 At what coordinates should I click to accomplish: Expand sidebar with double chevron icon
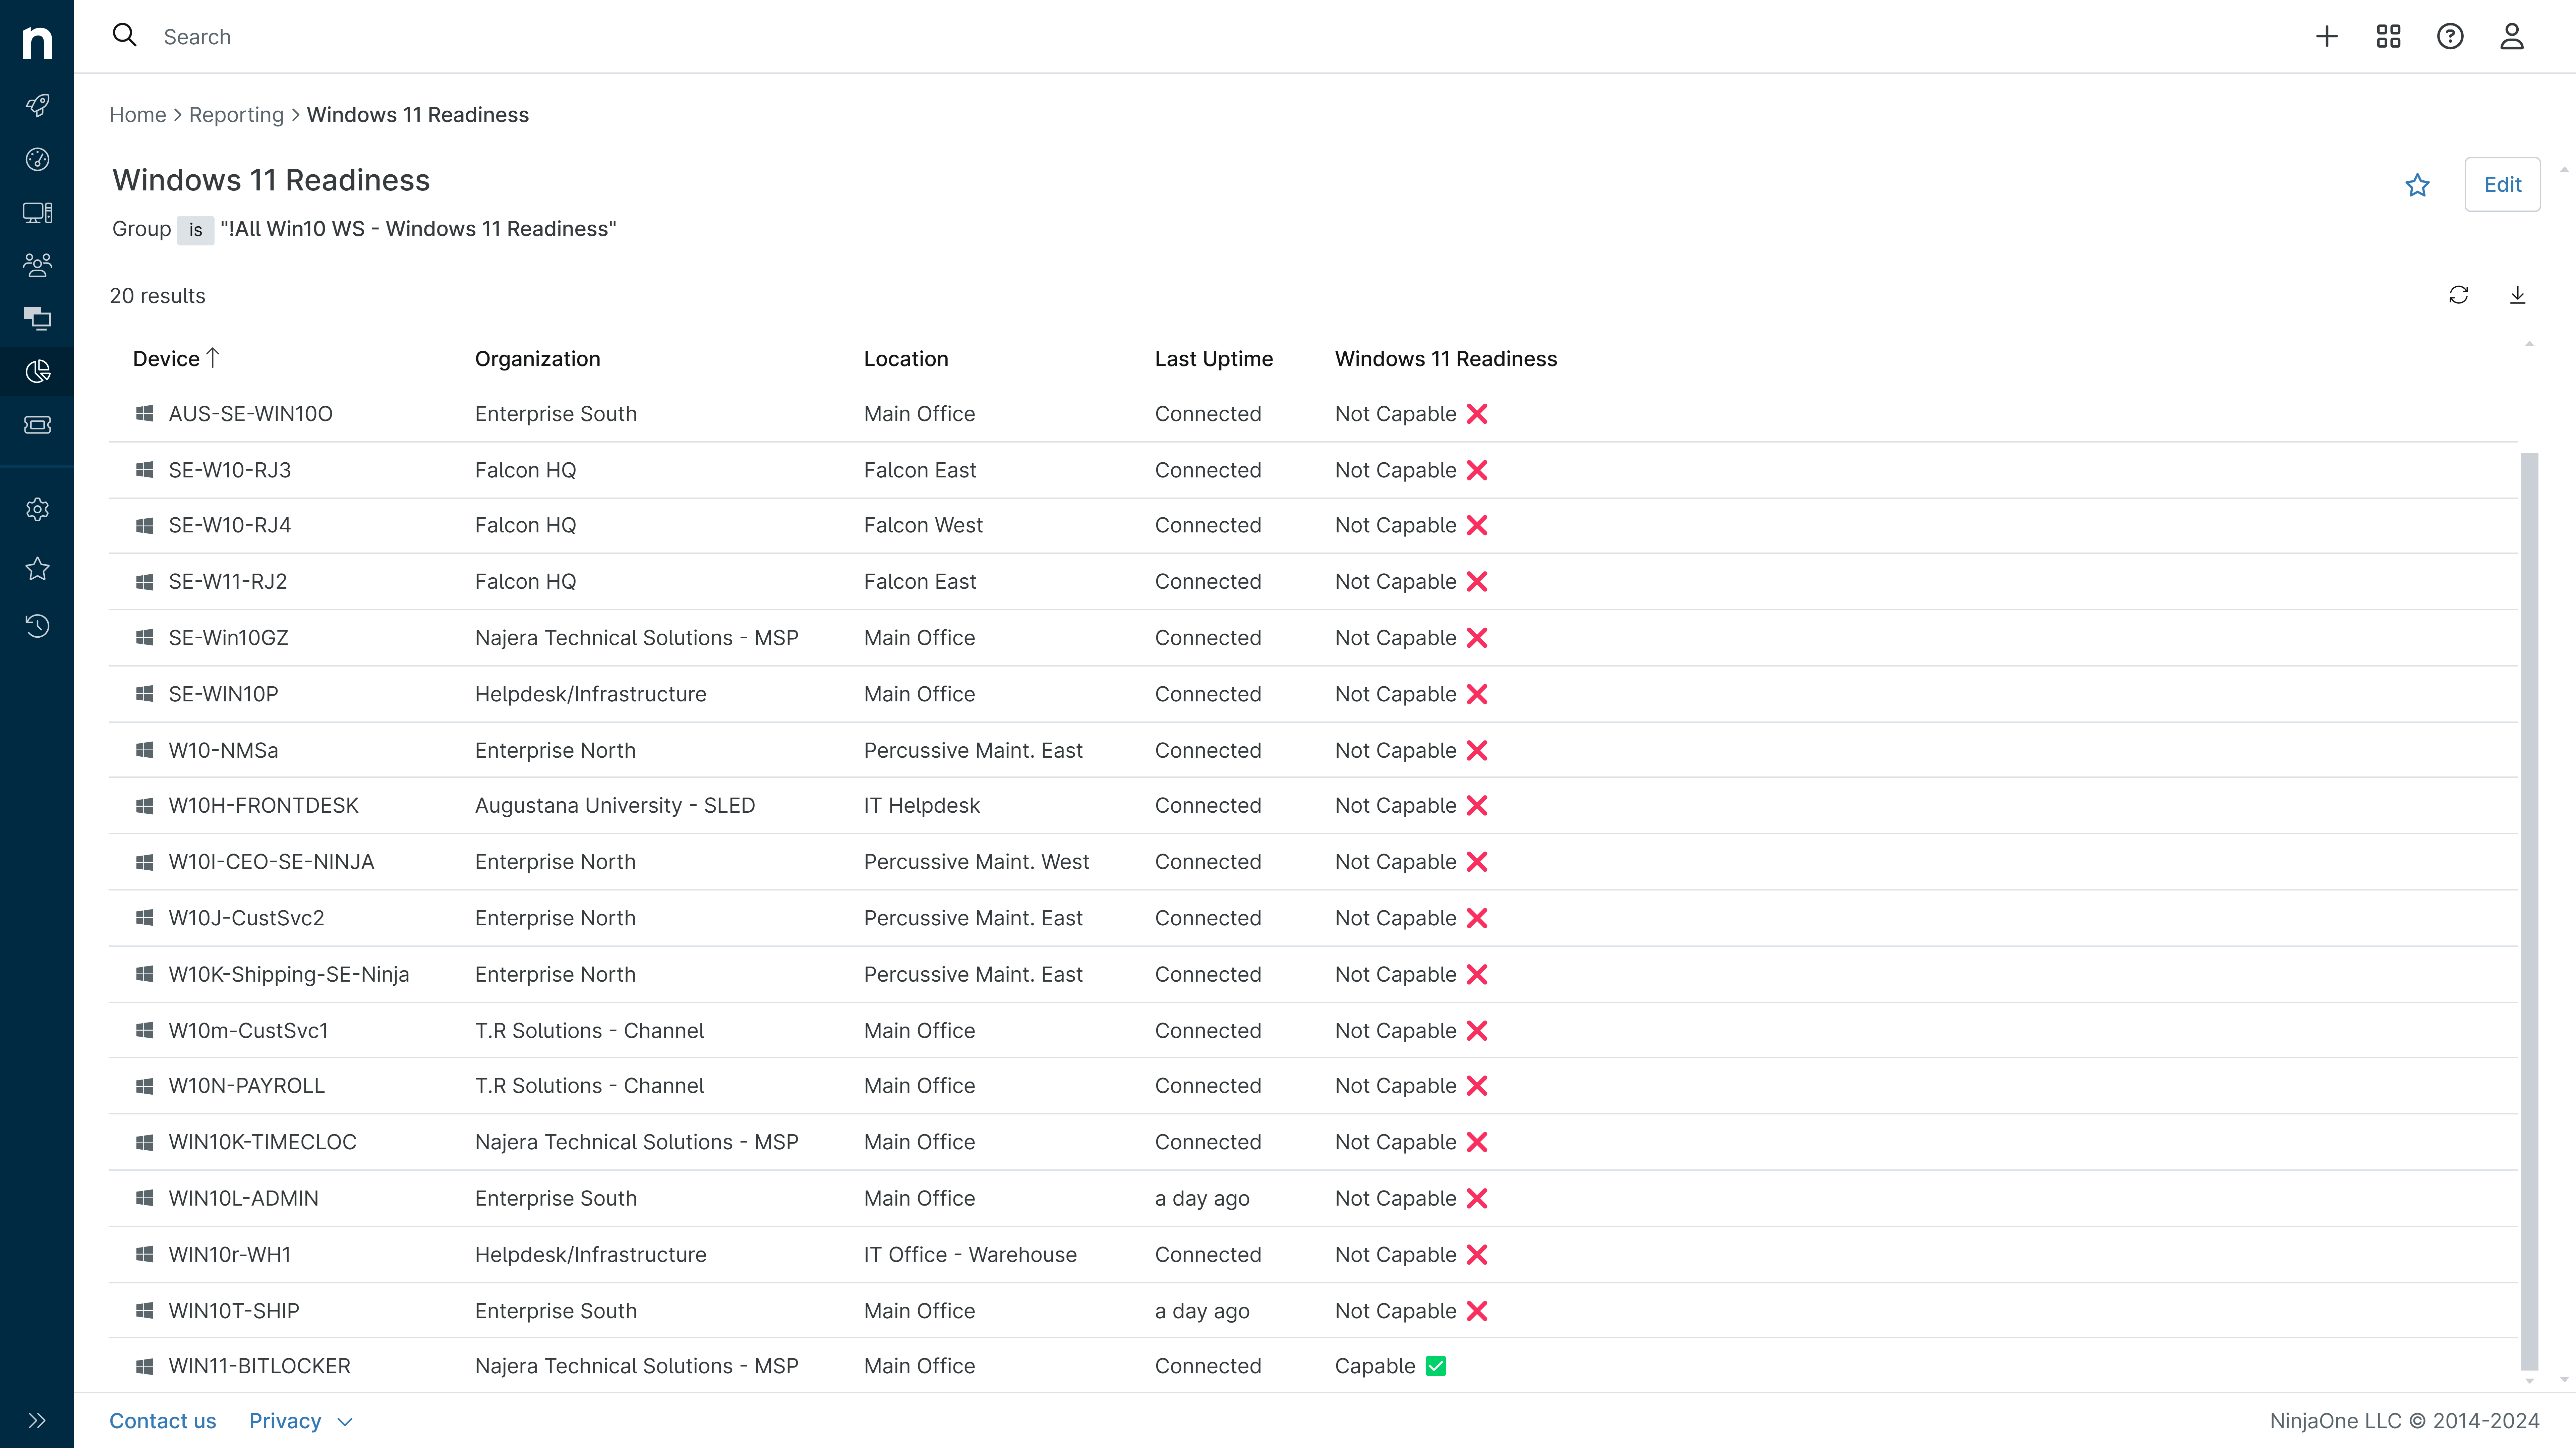[x=37, y=1421]
